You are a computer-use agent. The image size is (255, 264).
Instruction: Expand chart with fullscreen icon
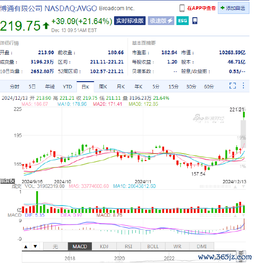233,85
